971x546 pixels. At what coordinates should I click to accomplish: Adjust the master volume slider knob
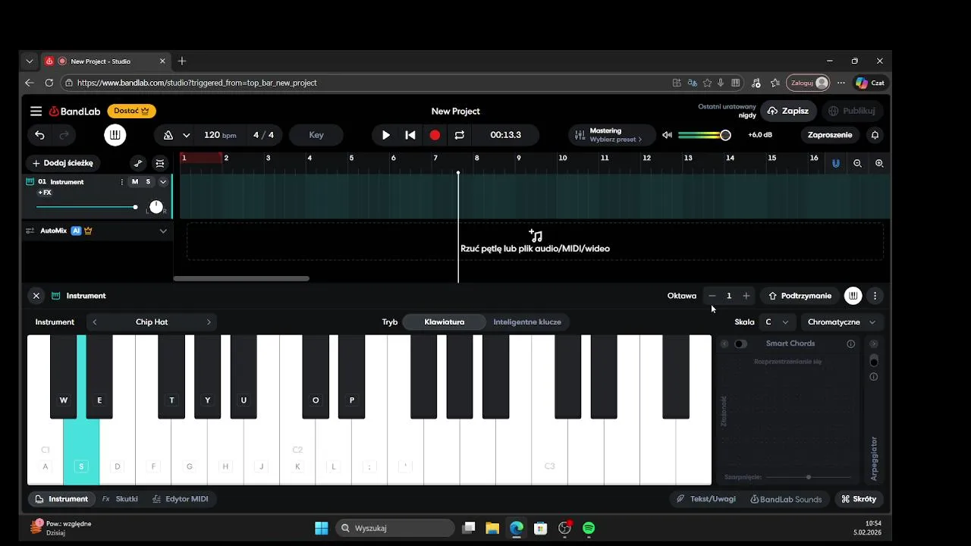click(x=725, y=135)
